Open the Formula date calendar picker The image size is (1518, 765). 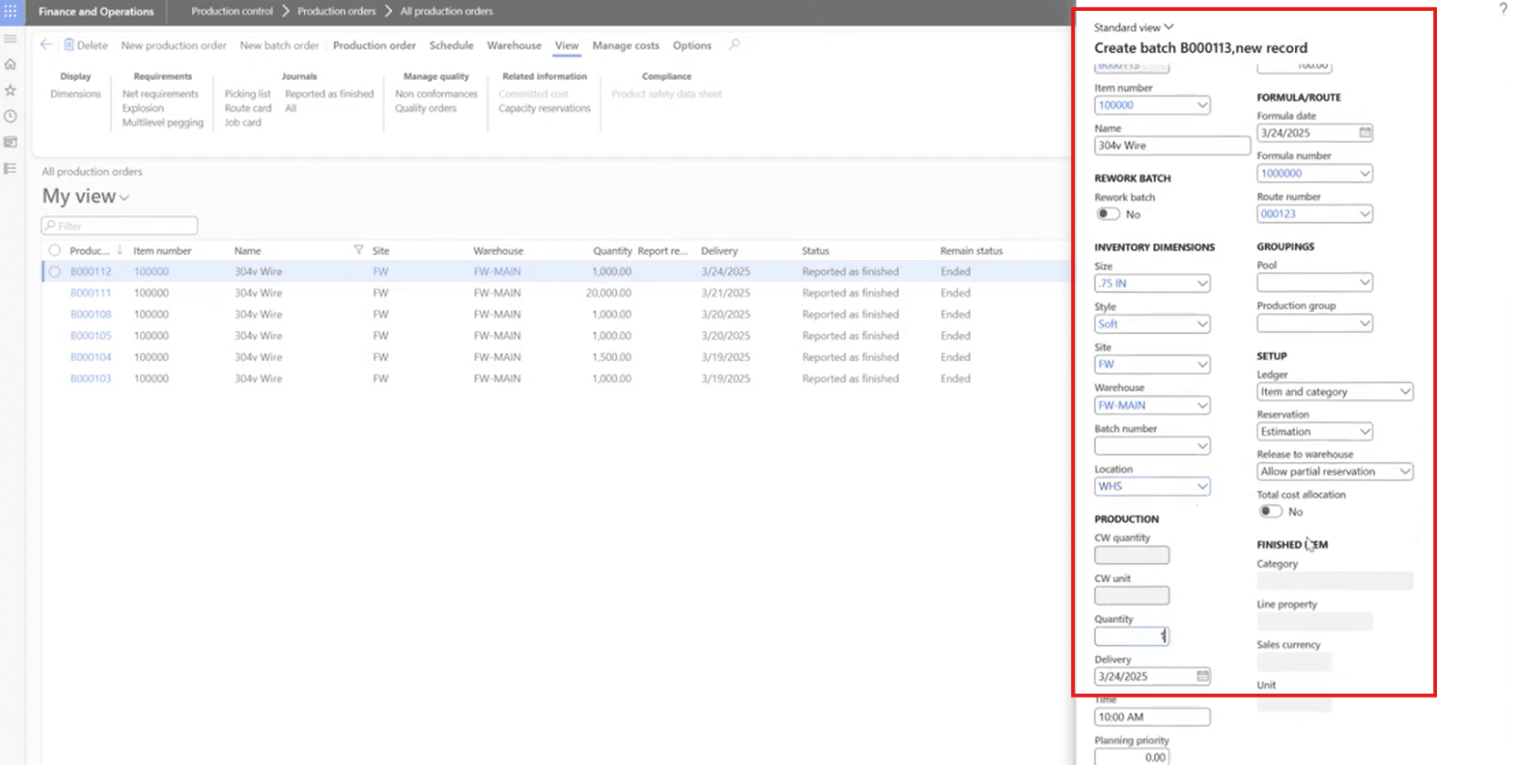[x=1365, y=133]
